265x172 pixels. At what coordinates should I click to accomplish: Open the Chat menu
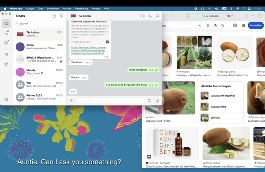[x=40, y=9]
